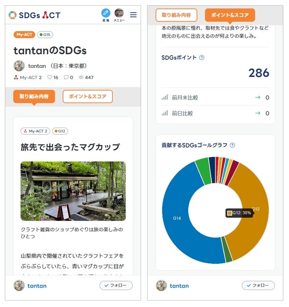Switch to ポイント&スコア tab in left panel
289x307 pixels.
(x=87, y=97)
